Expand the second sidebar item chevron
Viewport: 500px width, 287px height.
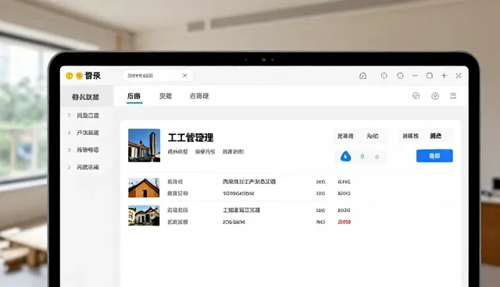point(70,133)
